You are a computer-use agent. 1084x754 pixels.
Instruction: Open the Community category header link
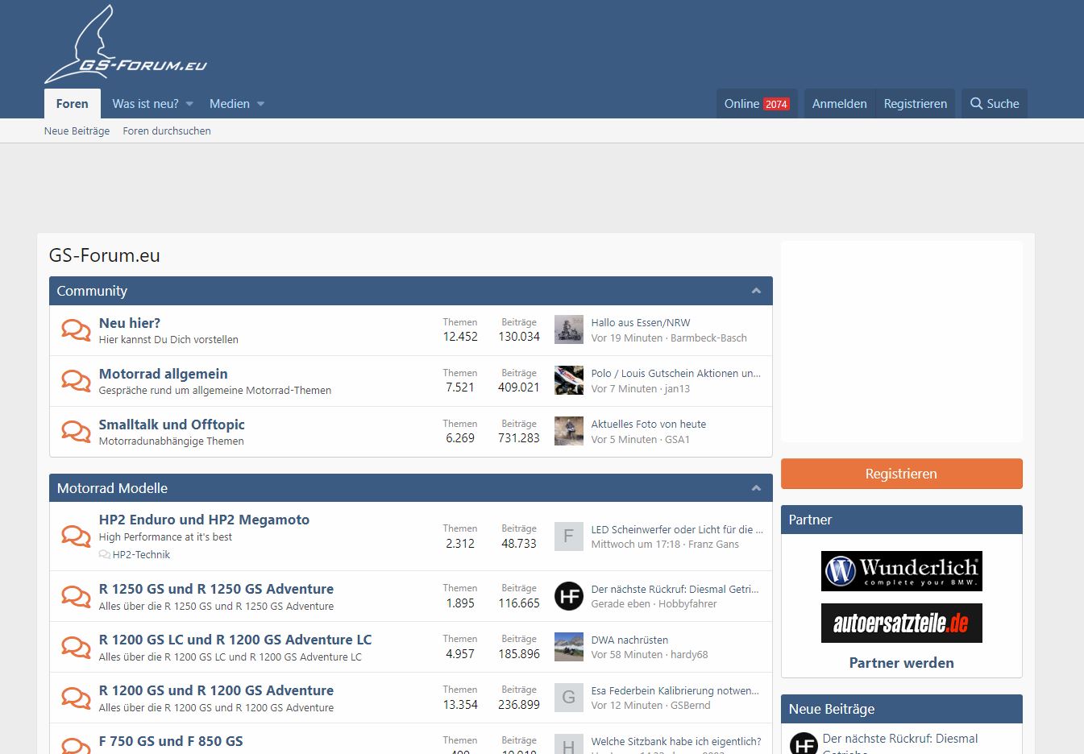92,291
